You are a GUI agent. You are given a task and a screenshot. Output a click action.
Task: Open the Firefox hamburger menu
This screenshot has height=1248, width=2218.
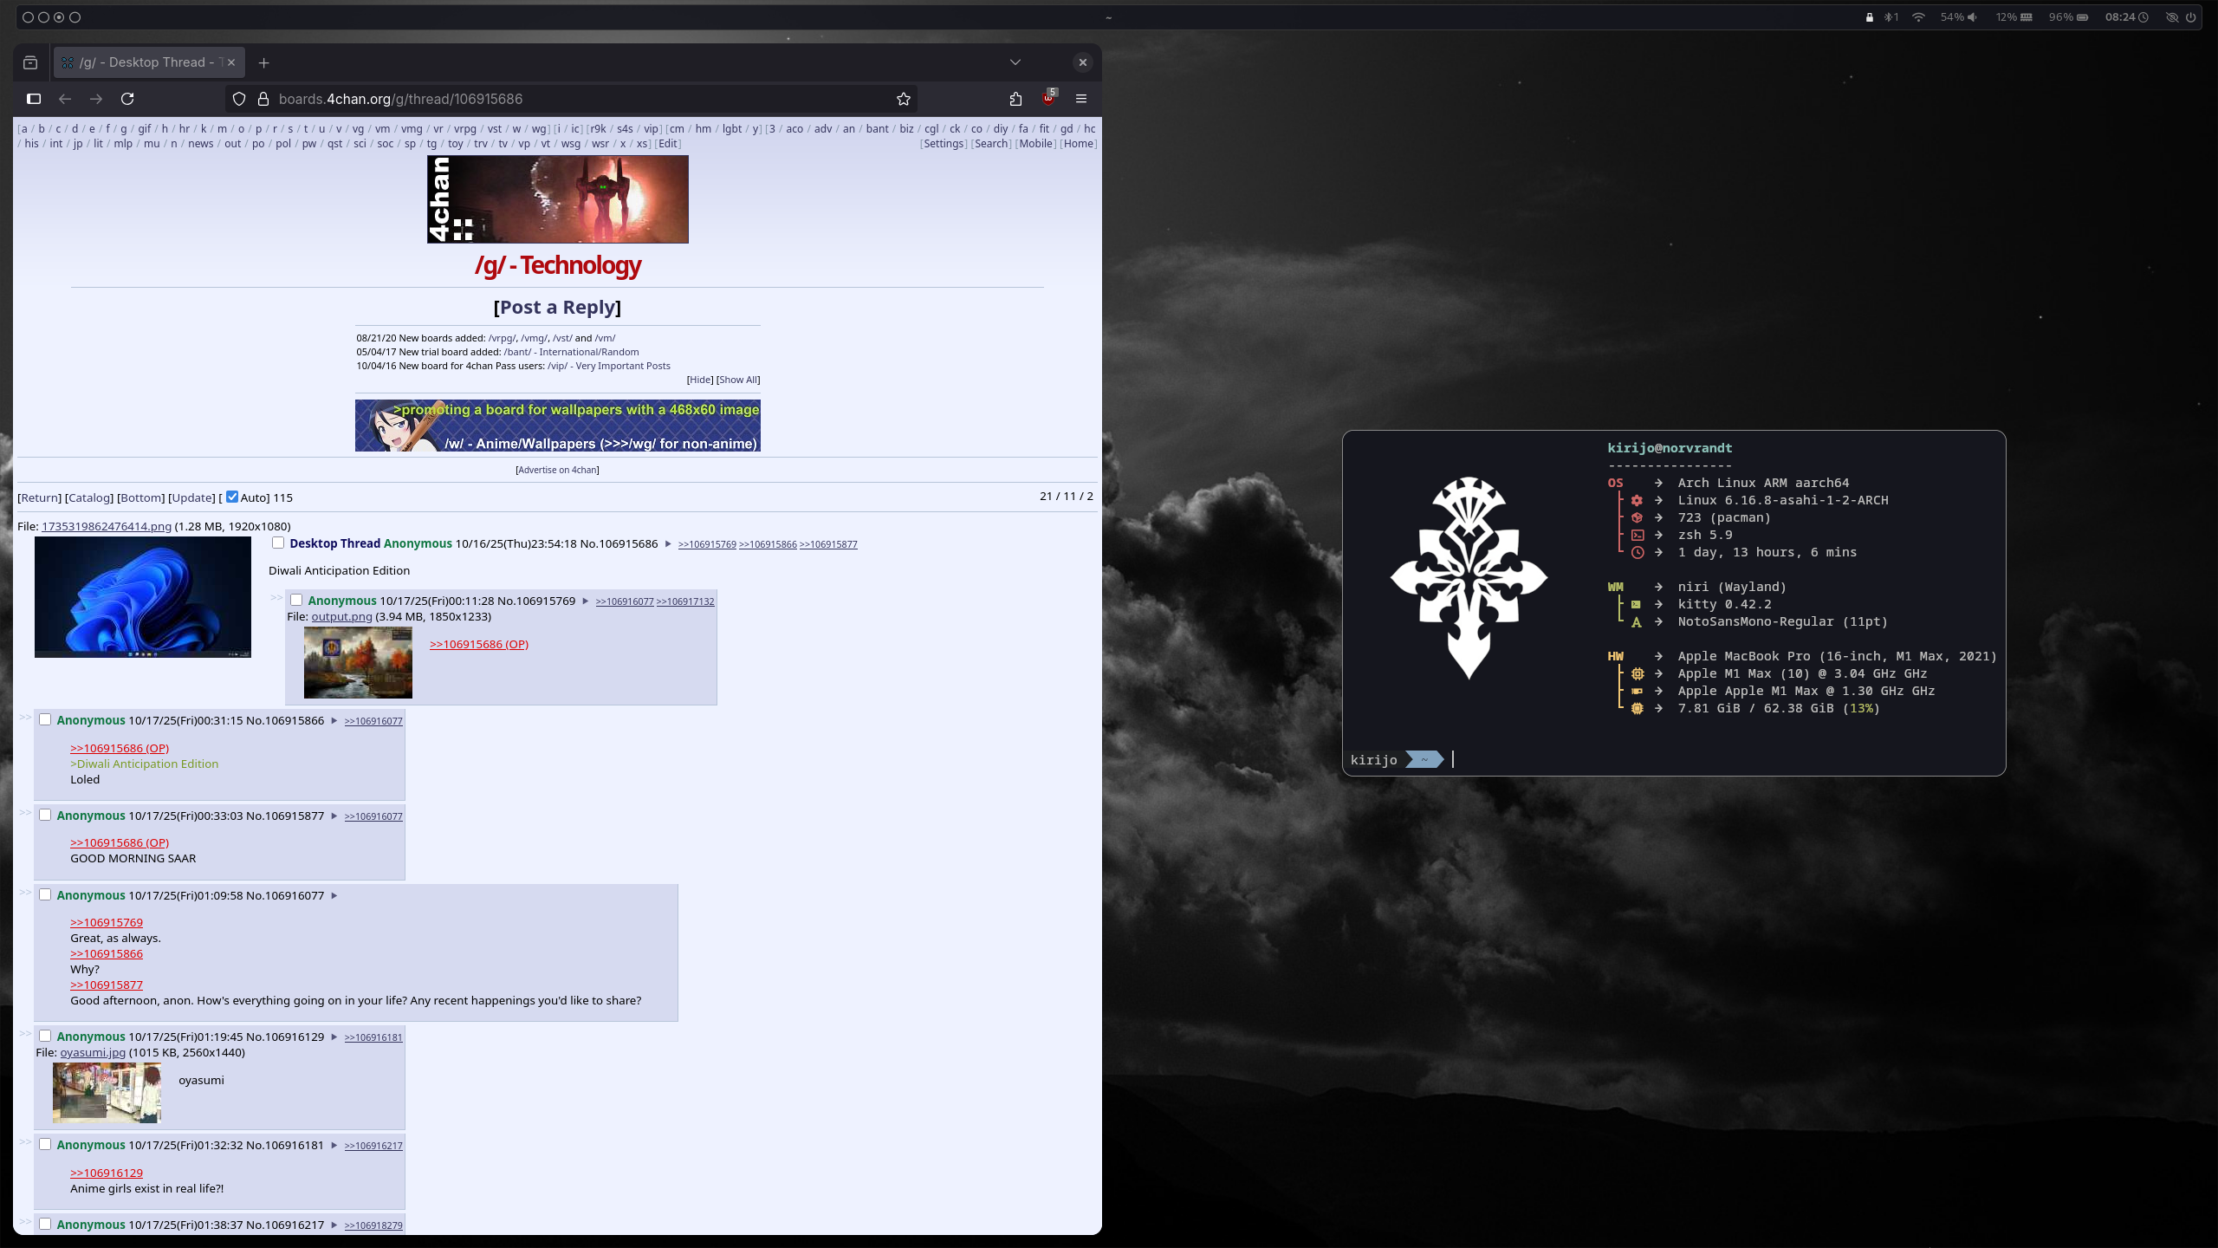1081,99
